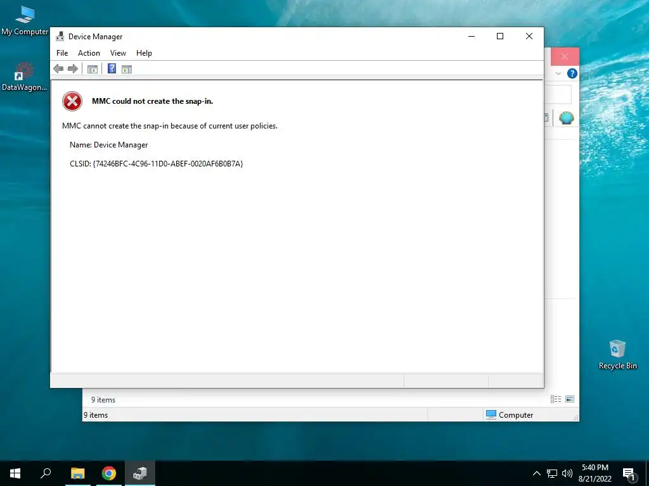Click the user policies message text

coord(170,126)
